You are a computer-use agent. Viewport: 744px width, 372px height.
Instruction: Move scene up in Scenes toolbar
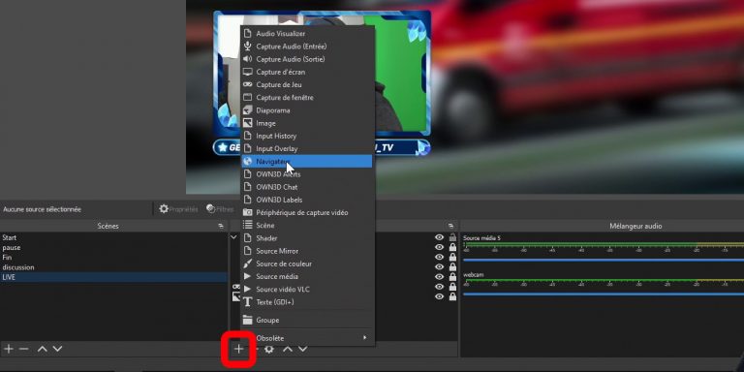tap(43, 349)
